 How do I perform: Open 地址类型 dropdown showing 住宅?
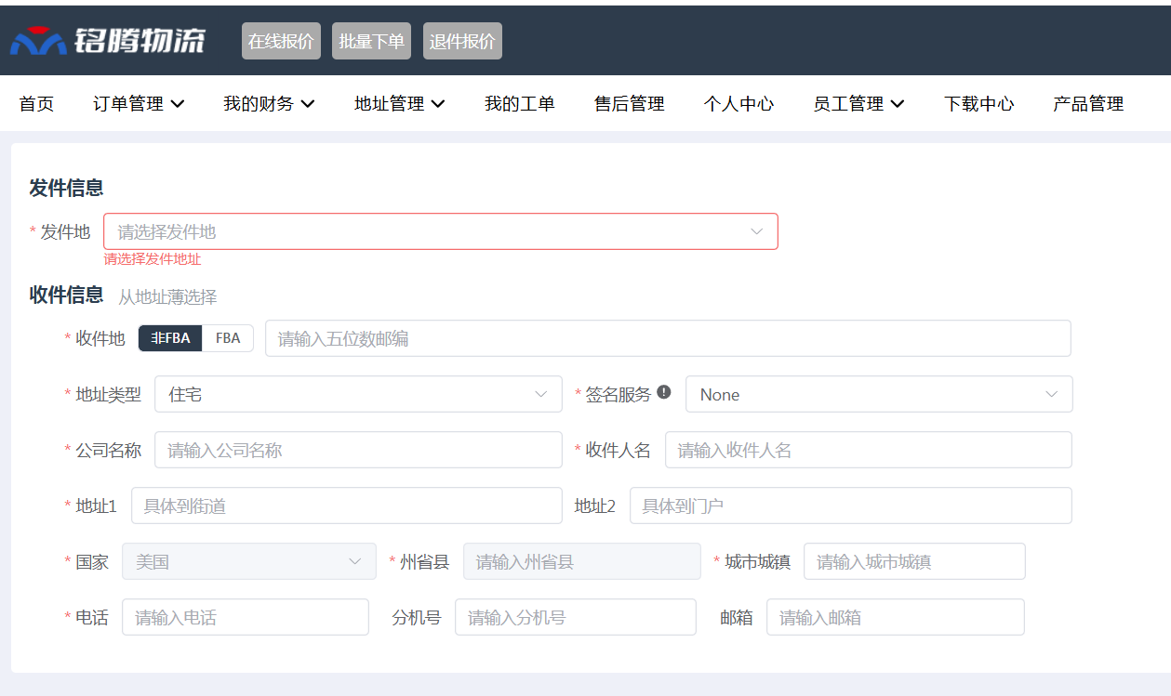[358, 394]
